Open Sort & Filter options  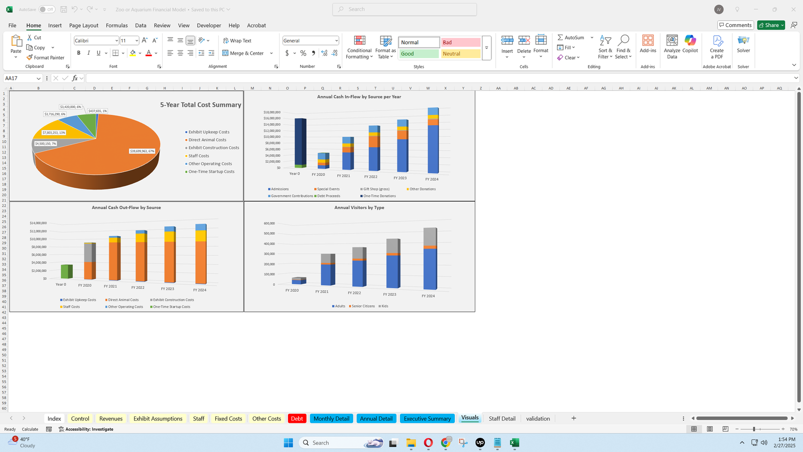[605, 47]
